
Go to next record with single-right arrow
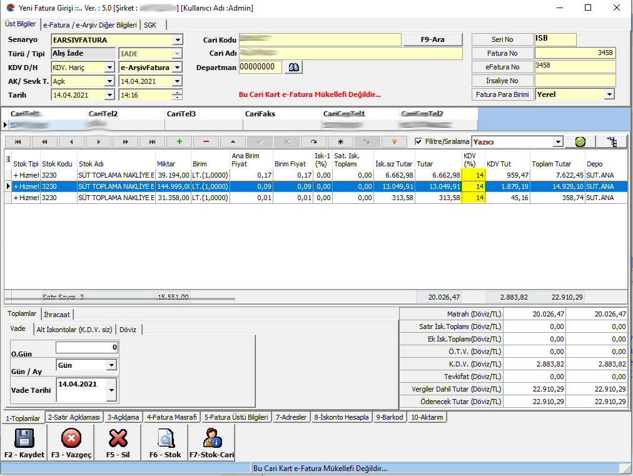[x=98, y=142]
